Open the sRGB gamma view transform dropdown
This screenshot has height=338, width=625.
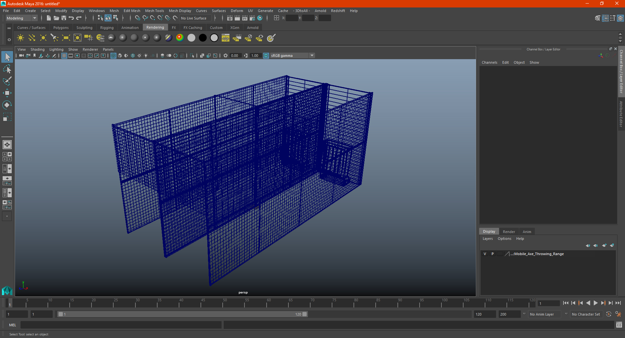click(292, 56)
